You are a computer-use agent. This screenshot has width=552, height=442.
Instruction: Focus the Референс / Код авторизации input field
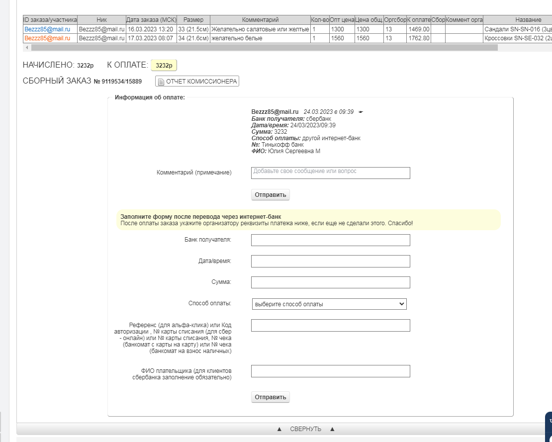[331, 326]
